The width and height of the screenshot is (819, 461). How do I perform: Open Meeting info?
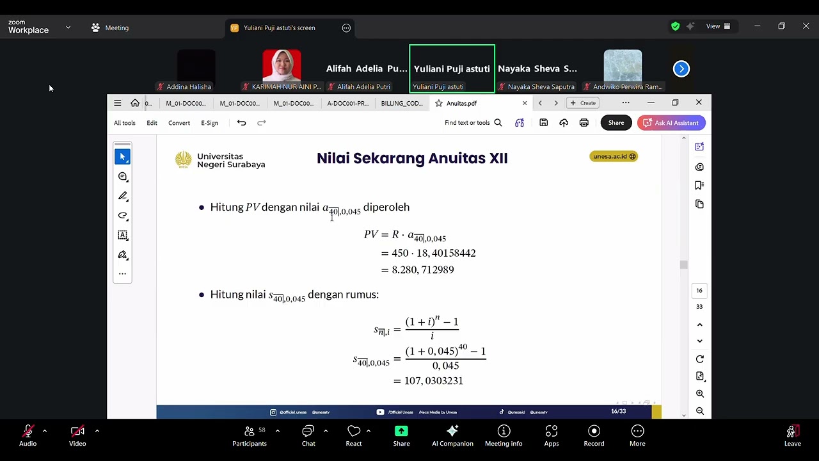(x=504, y=436)
